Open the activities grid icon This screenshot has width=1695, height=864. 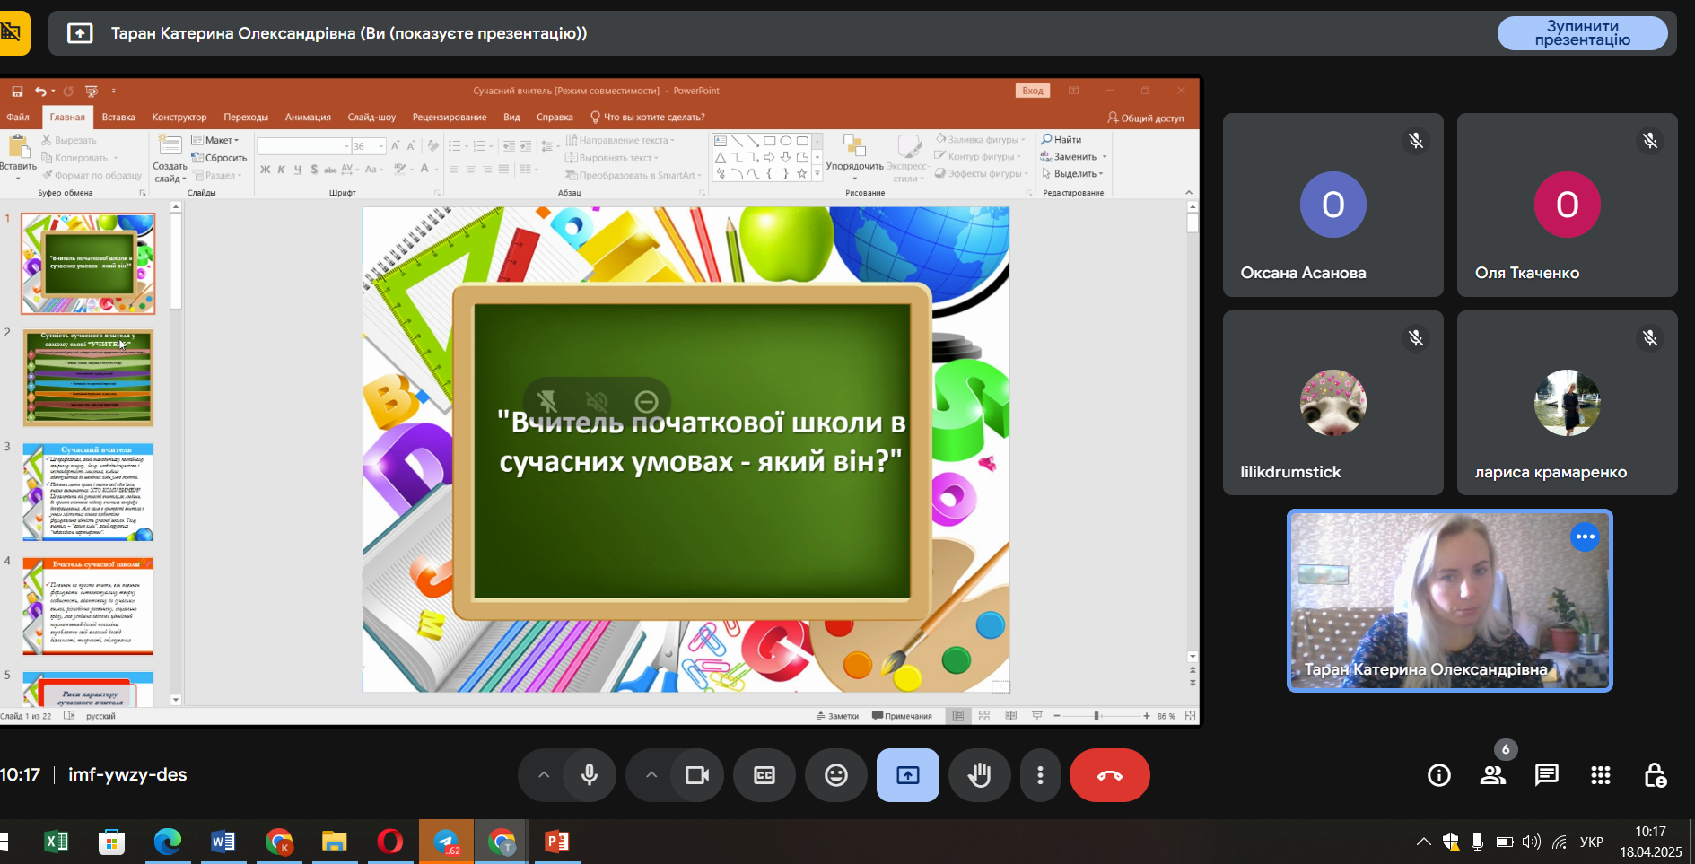tap(1600, 775)
